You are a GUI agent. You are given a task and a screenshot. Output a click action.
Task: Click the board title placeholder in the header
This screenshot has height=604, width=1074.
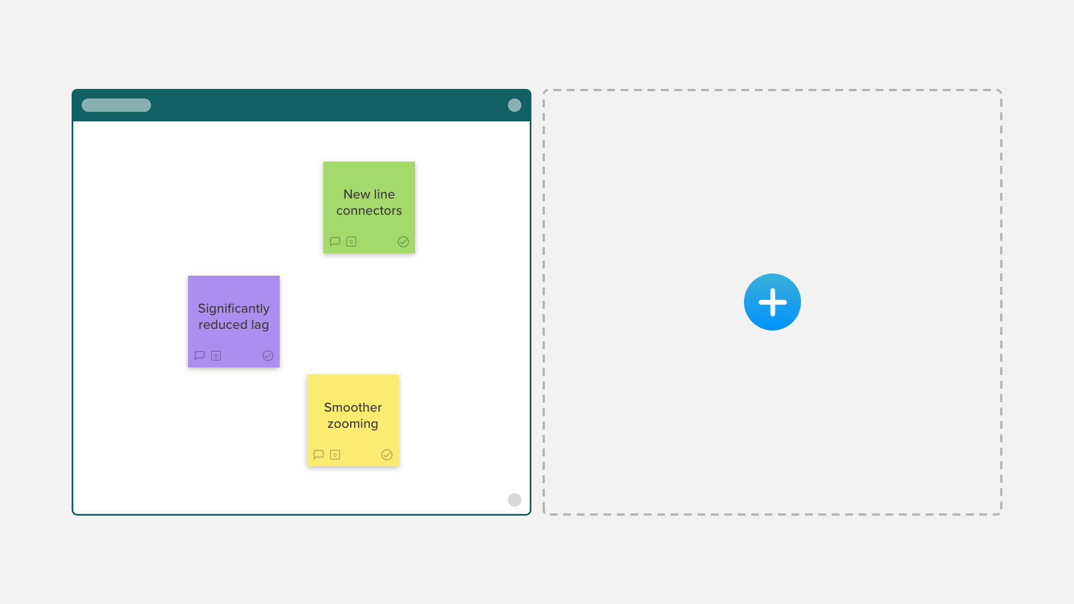[x=116, y=105]
